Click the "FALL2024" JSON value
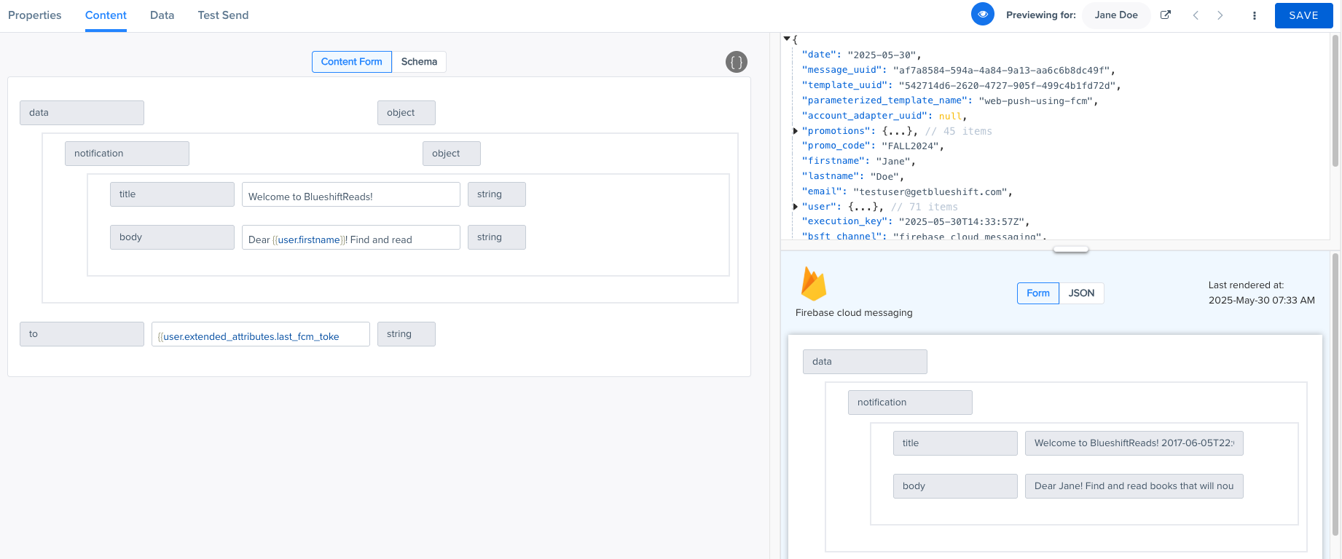Viewport: 1342px width, 559px height. [x=910, y=146]
